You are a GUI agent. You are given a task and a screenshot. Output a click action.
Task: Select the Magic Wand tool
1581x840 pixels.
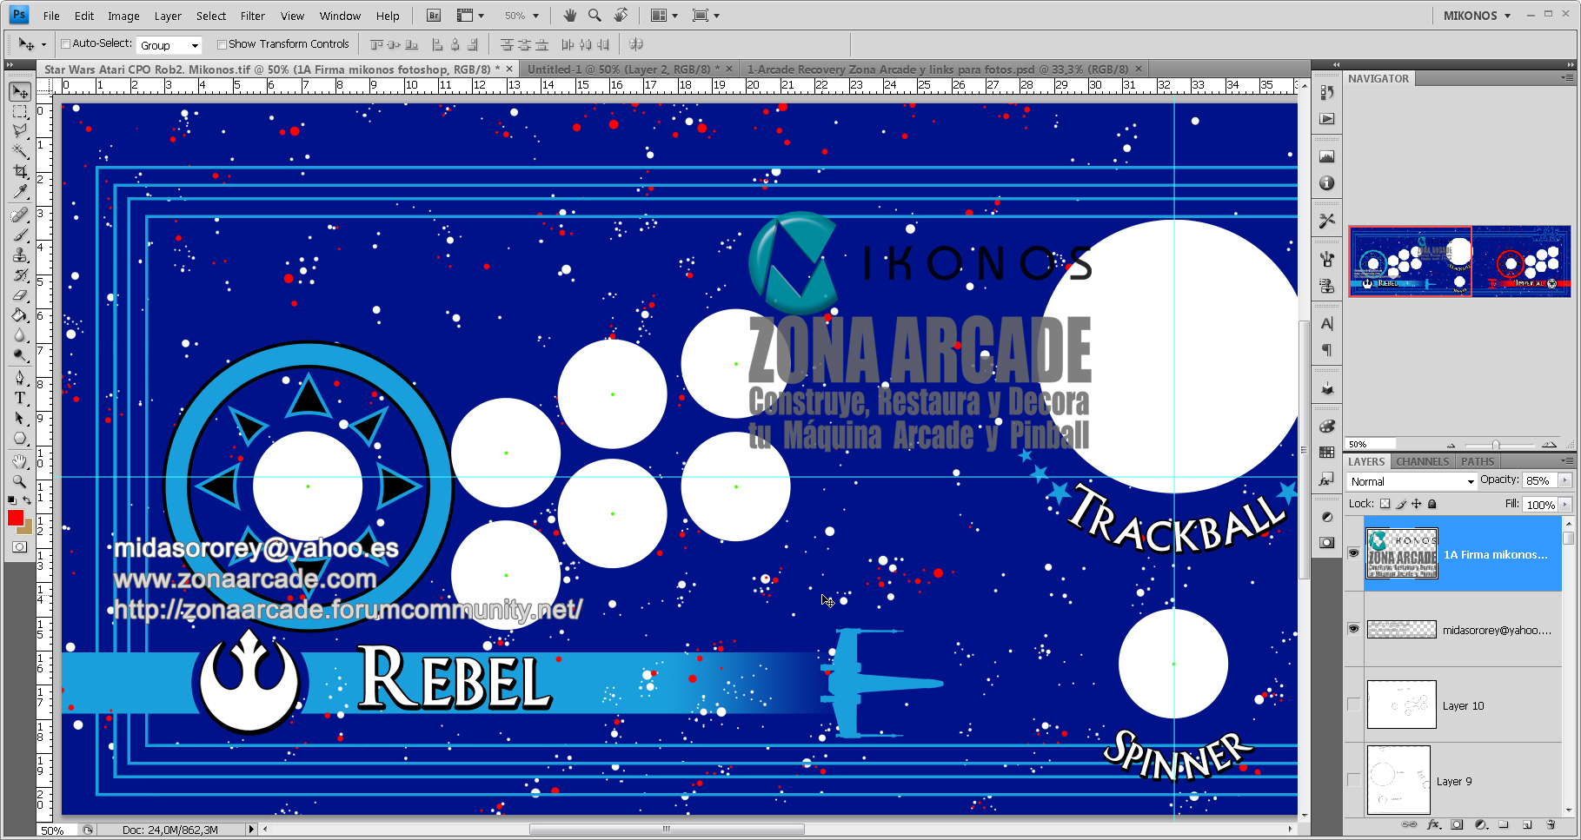pyautogui.click(x=20, y=151)
